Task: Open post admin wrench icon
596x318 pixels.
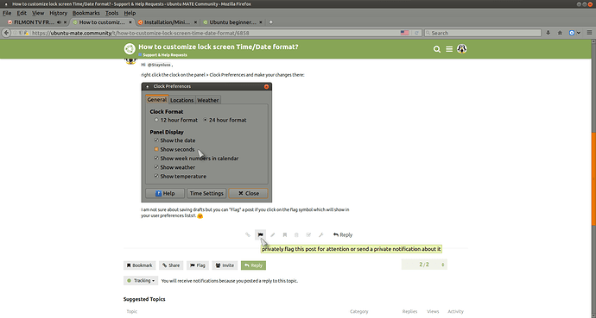Action: pyautogui.click(x=320, y=235)
